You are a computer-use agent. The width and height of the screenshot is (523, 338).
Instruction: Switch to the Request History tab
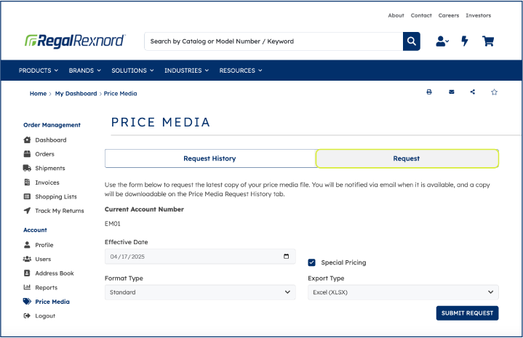pyautogui.click(x=210, y=158)
